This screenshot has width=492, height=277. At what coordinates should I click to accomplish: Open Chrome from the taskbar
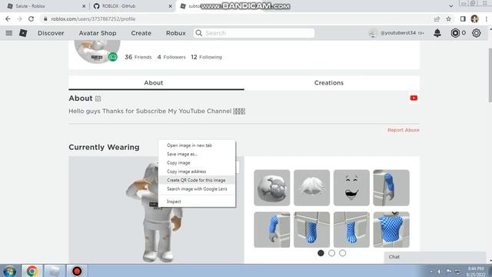(32, 271)
